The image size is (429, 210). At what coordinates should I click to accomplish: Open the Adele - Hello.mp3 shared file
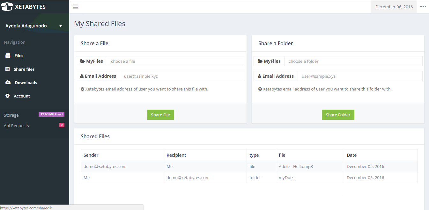[x=295, y=166]
